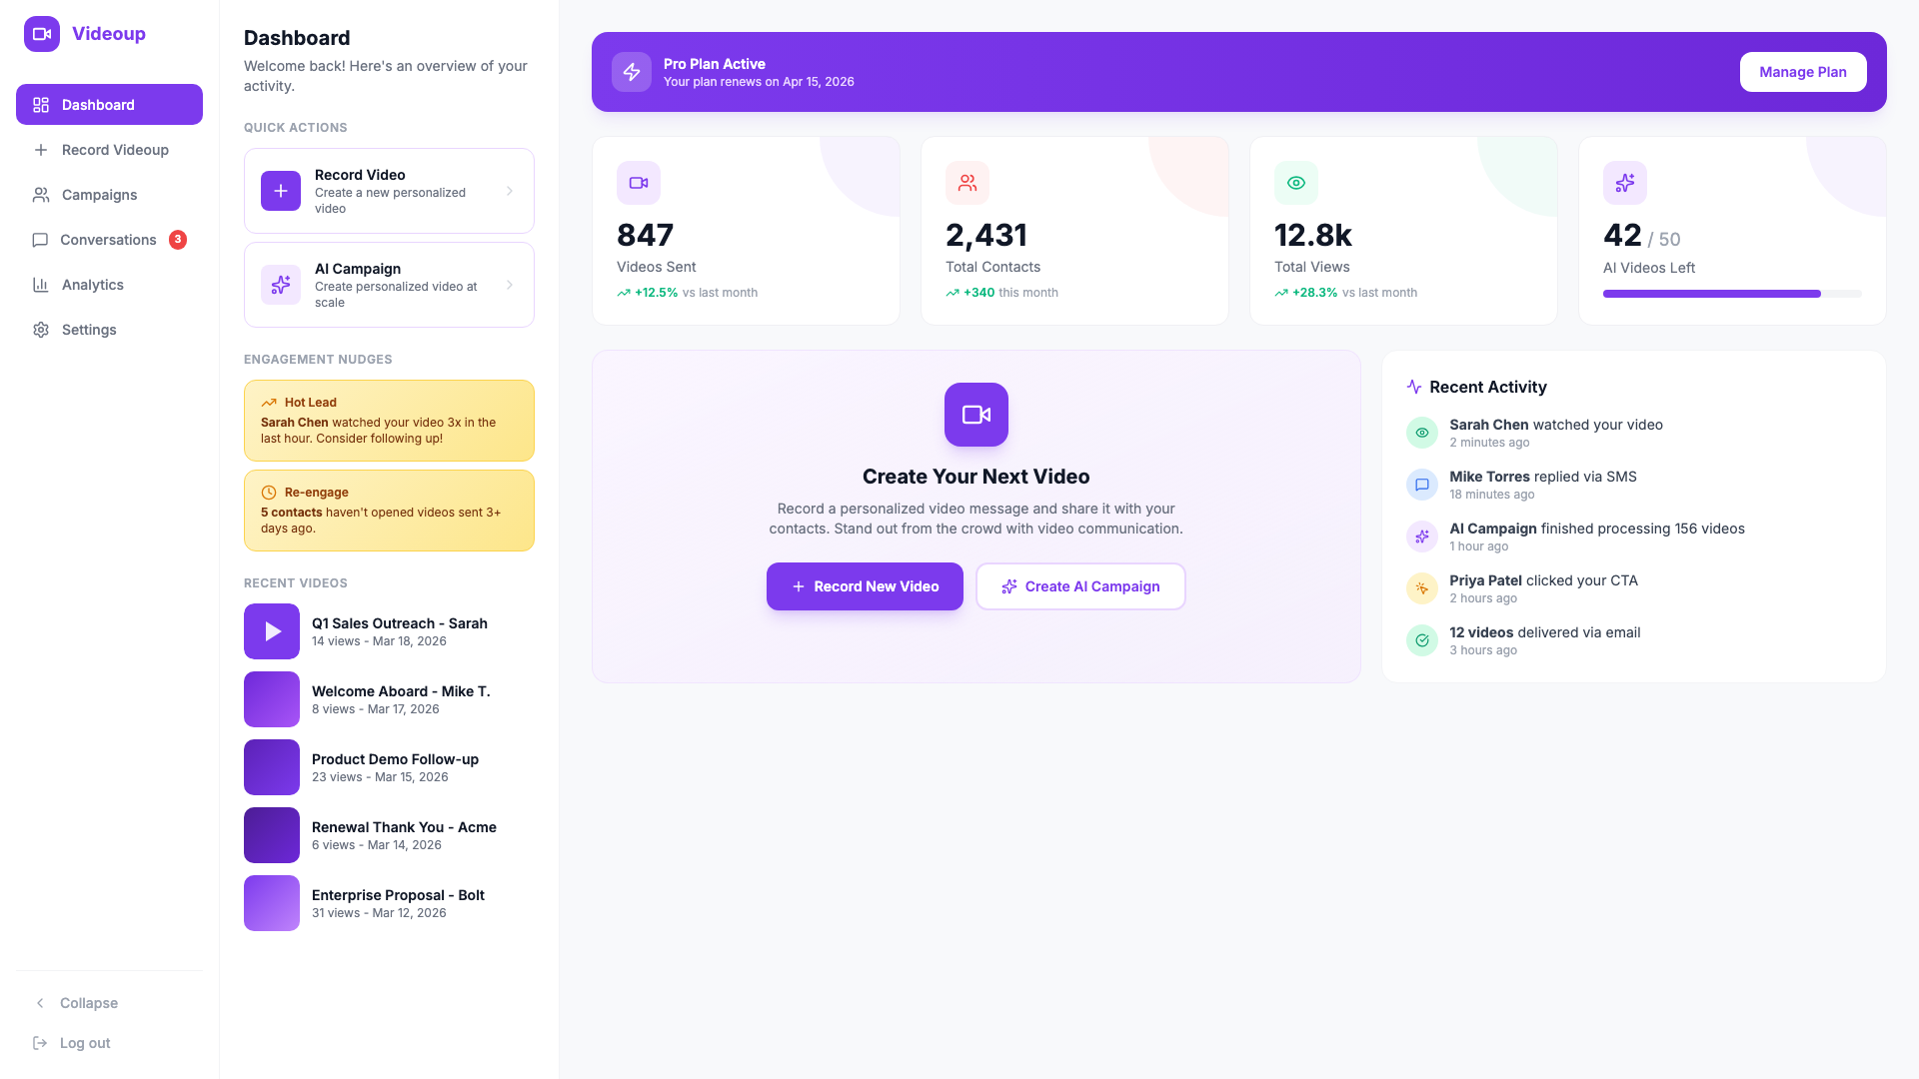Click the Manage Plan button
The height and width of the screenshot is (1079, 1919).
coord(1803,72)
